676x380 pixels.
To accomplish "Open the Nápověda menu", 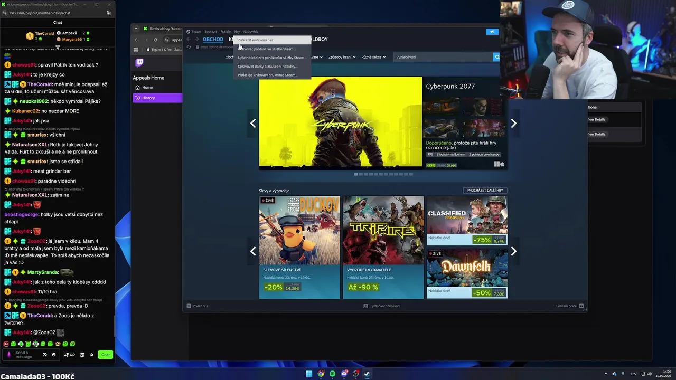I will pyautogui.click(x=251, y=32).
